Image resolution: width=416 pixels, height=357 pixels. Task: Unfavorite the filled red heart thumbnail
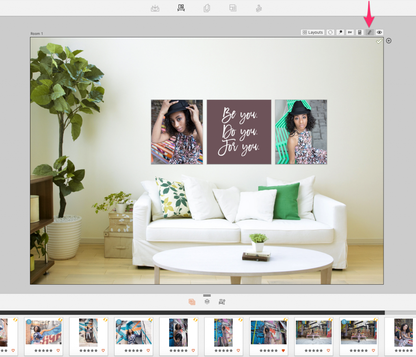[x=283, y=351]
